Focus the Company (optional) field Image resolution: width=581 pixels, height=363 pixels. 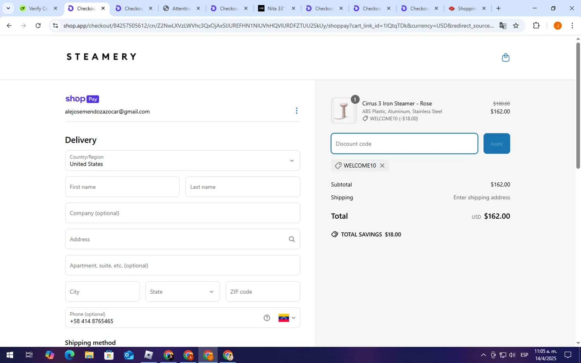[182, 213]
